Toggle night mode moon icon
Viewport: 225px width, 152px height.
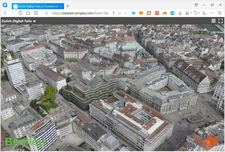[204, 13]
